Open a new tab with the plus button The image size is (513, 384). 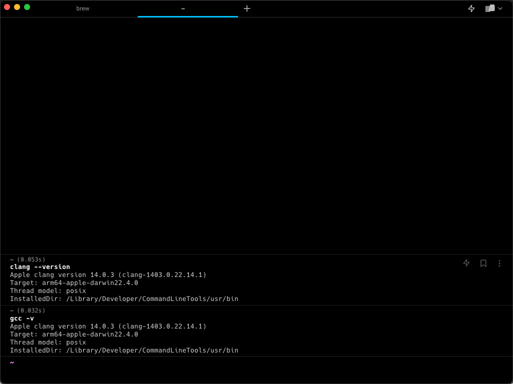[x=247, y=8]
